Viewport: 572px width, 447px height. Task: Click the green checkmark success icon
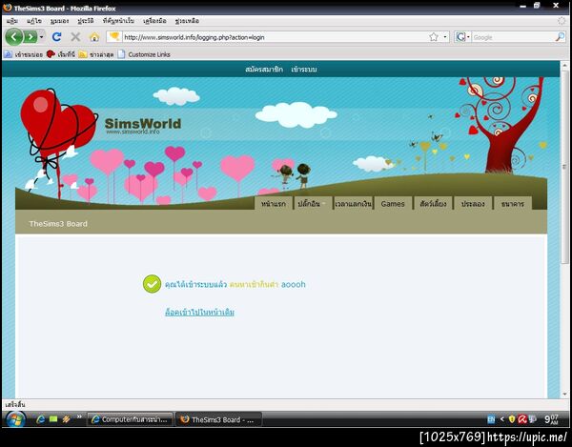pos(152,284)
